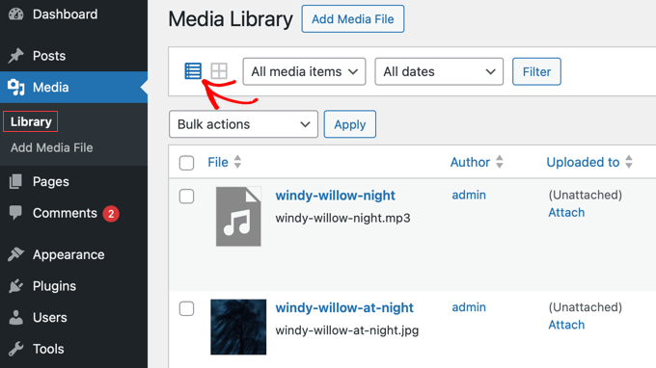The width and height of the screenshot is (656, 368).
Task: Check the windy-willow-at-night.jpg row checkbox
Action: click(186, 308)
